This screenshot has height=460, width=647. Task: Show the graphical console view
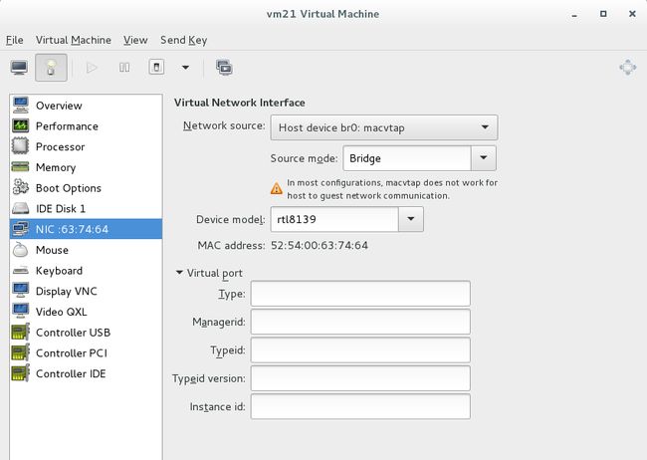[x=19, y=68]
